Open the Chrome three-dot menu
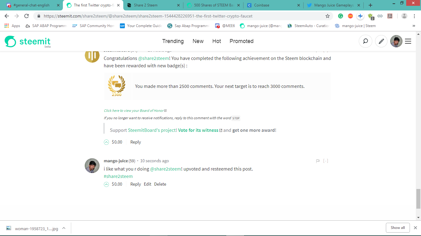The image size is (421, 236). pyautogui.click(x=415, y=16)
